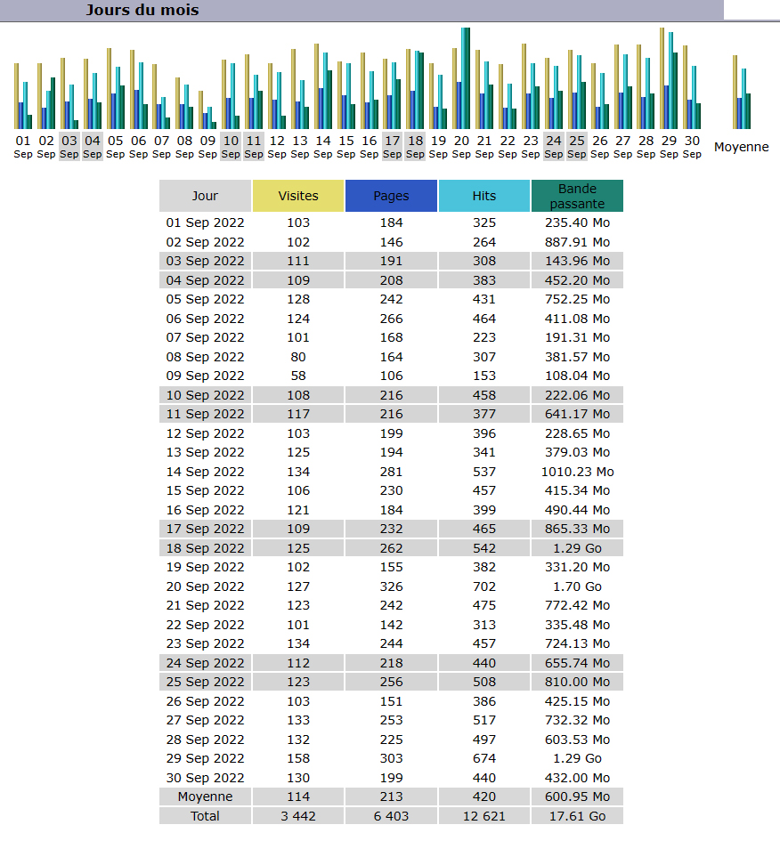The width and height of the screenshot is (780, 841).
Task: Click bandwidth value 1010.23 Mo
Action: point(577,472)
